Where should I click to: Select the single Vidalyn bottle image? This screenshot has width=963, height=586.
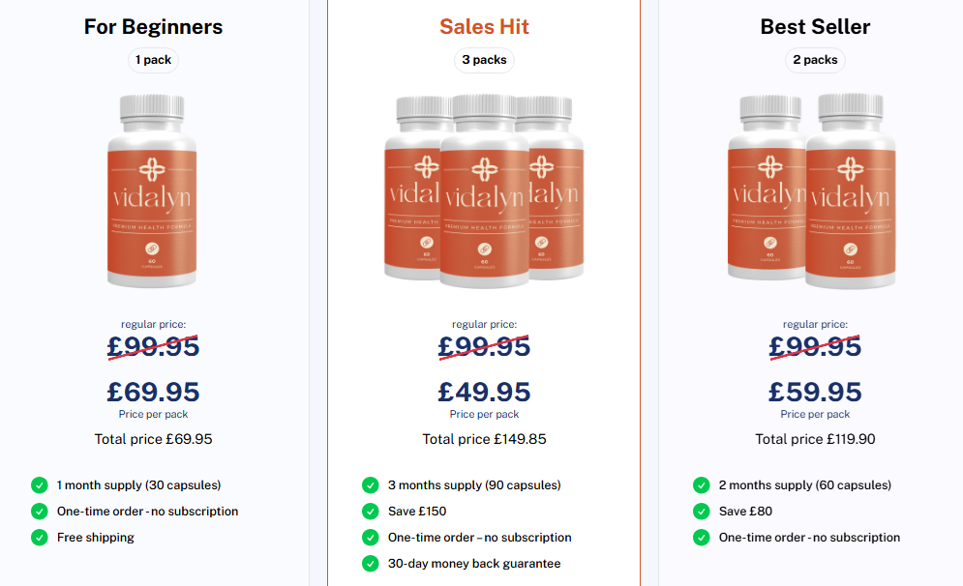pos(153,191)
